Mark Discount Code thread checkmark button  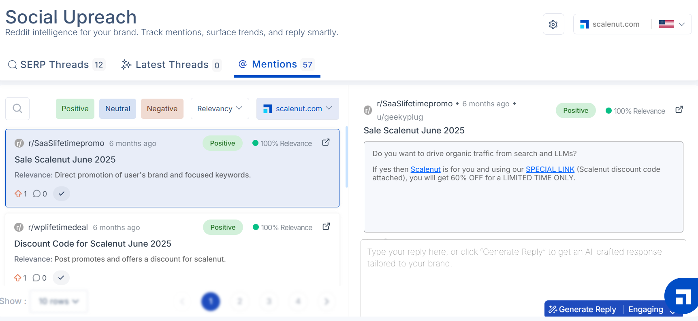[61, 278]
